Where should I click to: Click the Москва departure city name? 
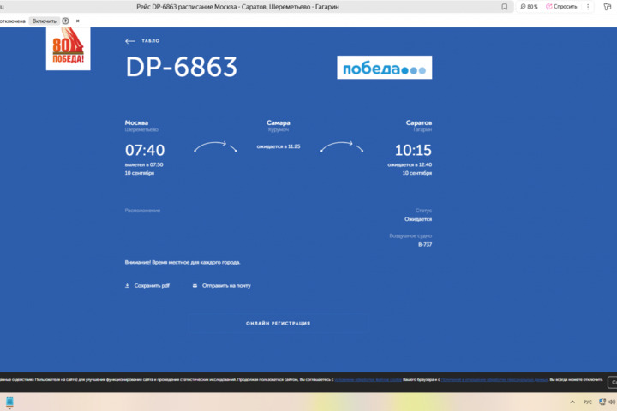click(x=136, y=122)
